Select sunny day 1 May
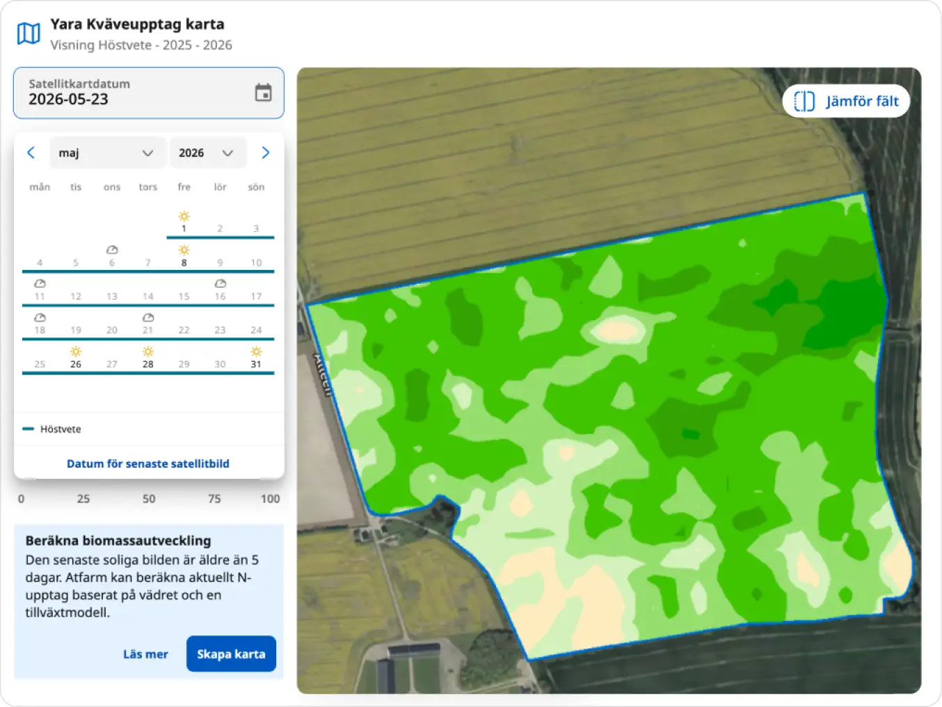The width and height of the screenshot is (942, 707). (184, 222)
